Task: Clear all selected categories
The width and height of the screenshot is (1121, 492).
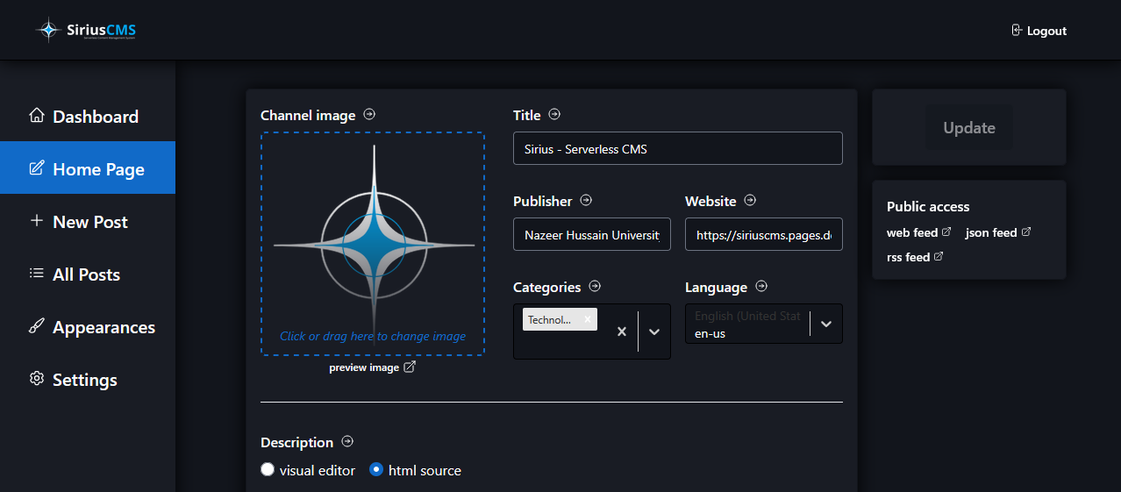Action: click(x=621, y=332)
